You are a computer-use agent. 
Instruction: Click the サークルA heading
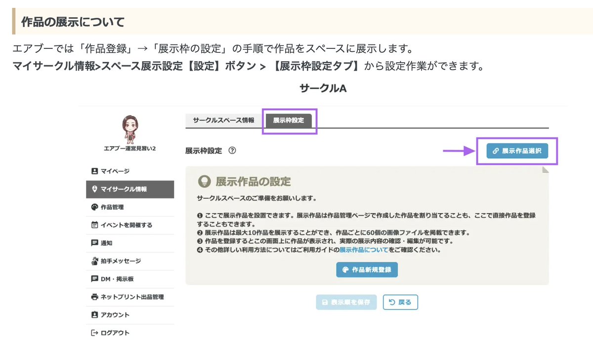click(323, 88)
